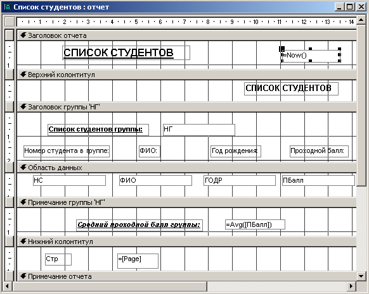Click the vertical scrollbar up arrow
The height and width of the screenshot is (294, 369).
click(x=361, y=20)
